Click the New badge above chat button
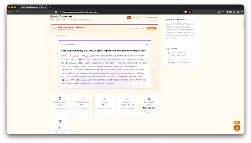 click(237, 122)
